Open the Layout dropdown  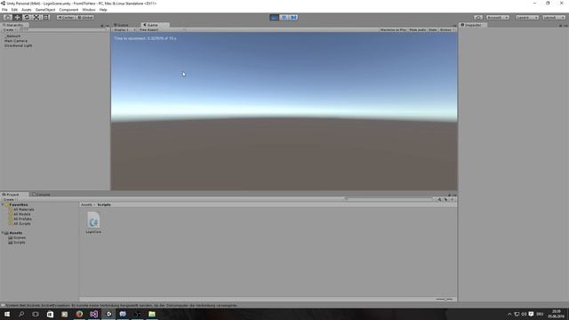[554, 18]
